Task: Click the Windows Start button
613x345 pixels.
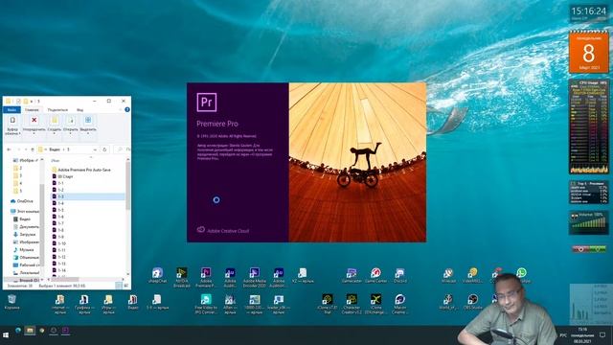Action: pyautogui.click(x=6, y=335)
